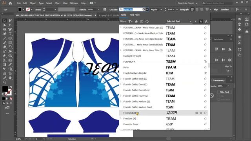The image size is (251, 141).
Task: Select the Ellipse tool
Action: pos(10,38)
